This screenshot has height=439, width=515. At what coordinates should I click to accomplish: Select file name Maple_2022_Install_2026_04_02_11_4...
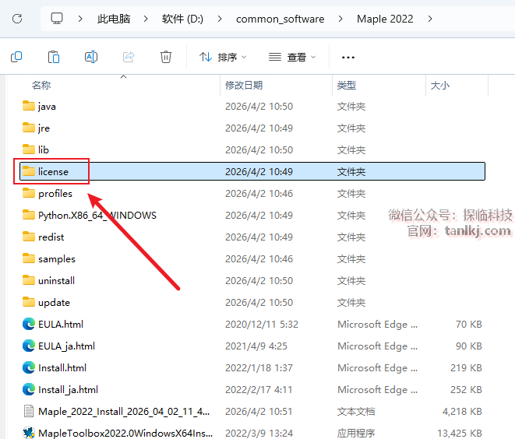pyautogui.click(x=124, y=412)
